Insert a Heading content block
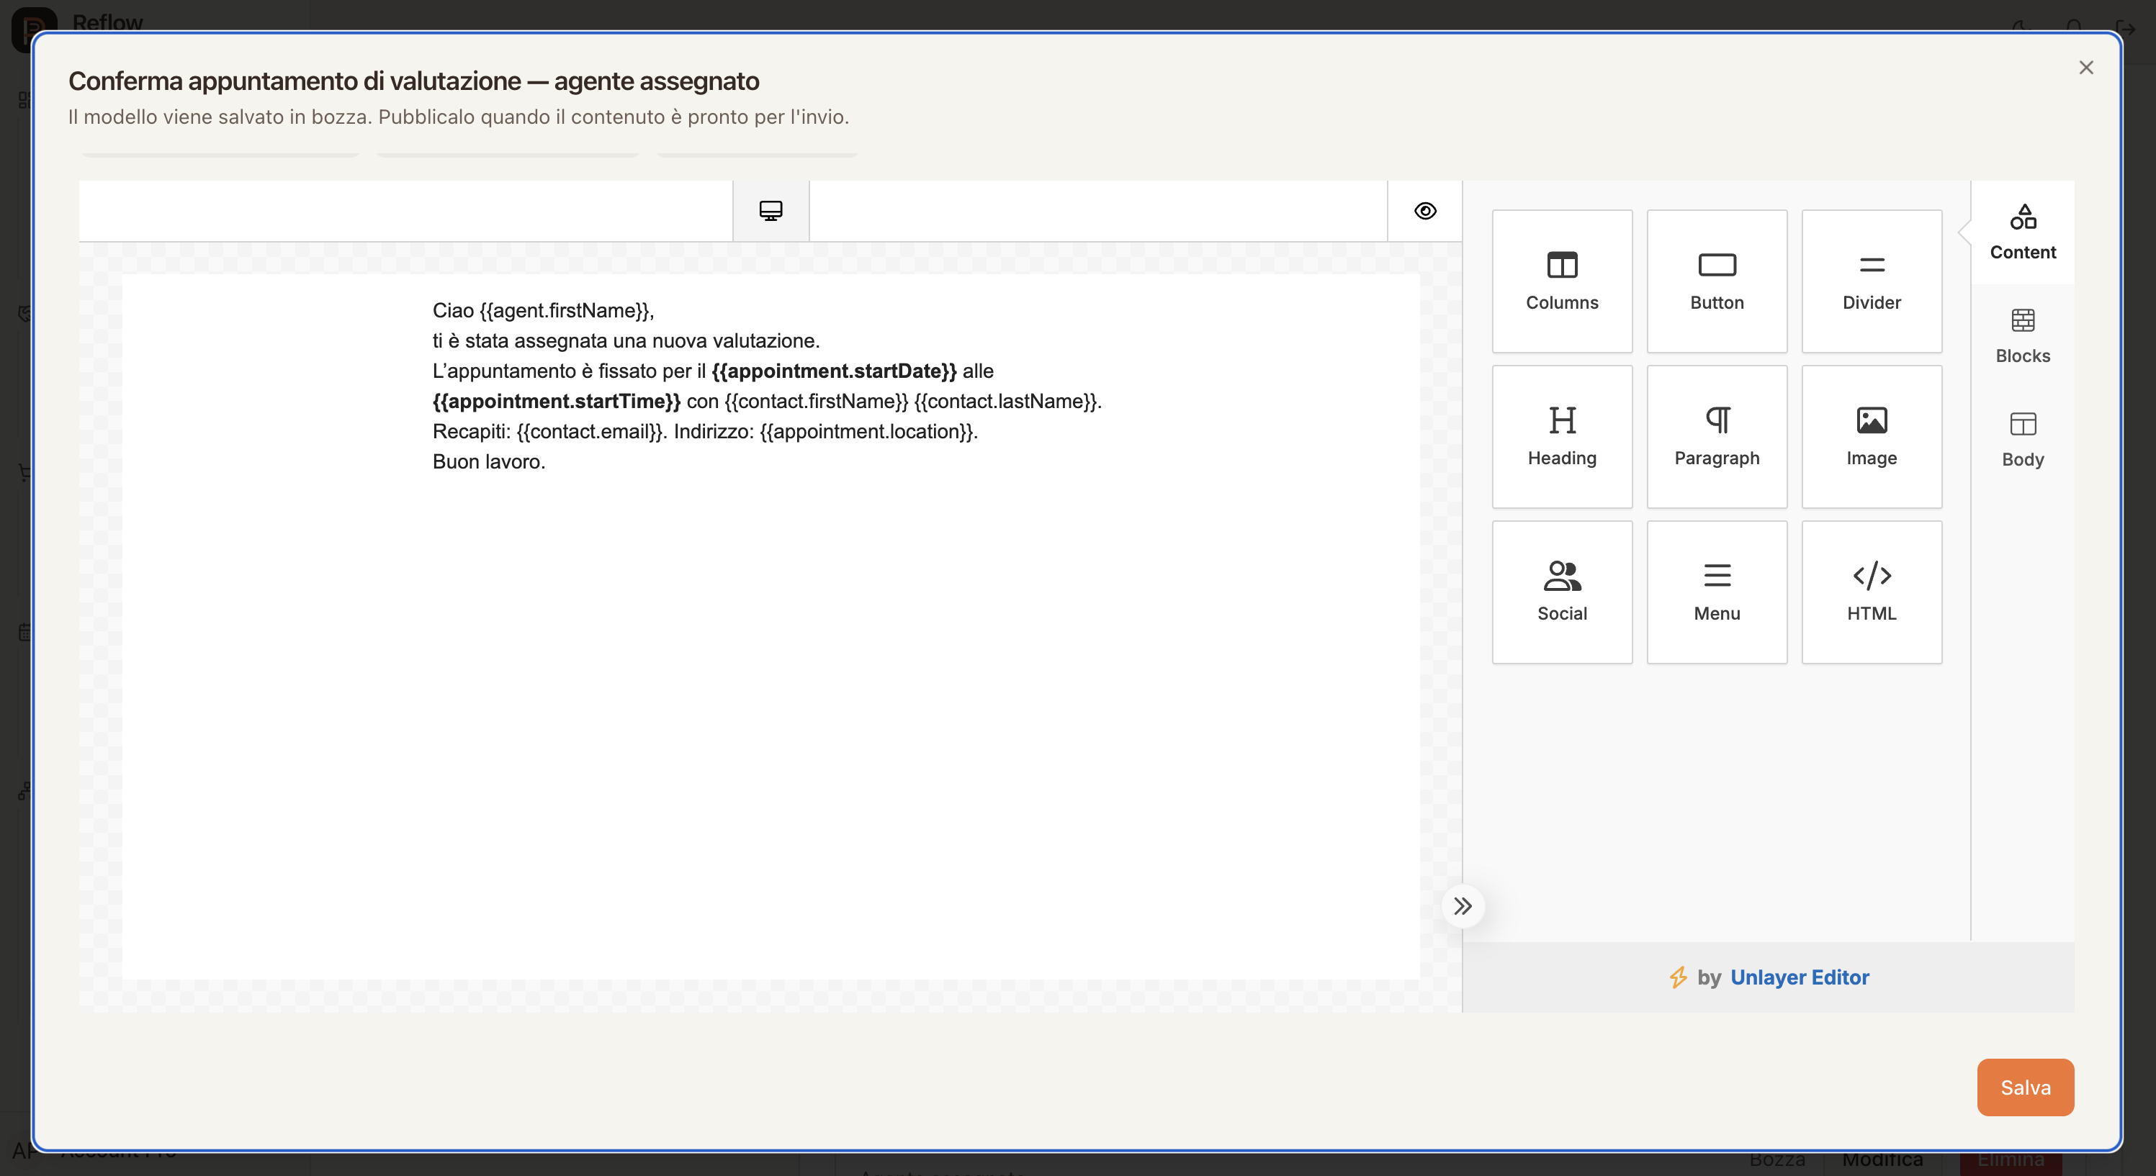The width and height of the screenshot is (2156, 1176). 1562,437
